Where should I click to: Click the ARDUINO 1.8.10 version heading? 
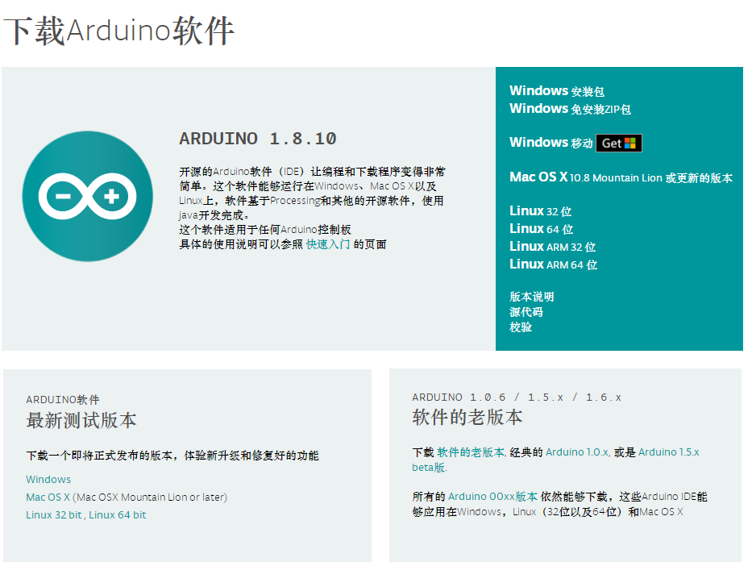pyautogui.click(x=258, y=139)
